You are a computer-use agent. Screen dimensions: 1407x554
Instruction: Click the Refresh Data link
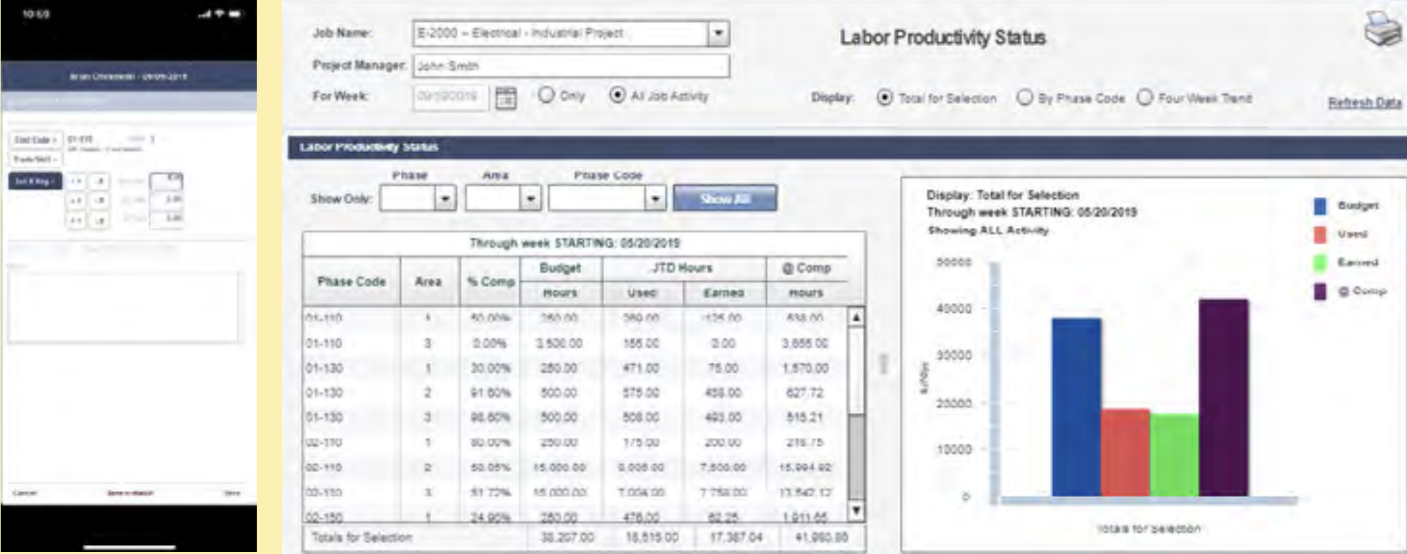click(x=1364, y=103)
